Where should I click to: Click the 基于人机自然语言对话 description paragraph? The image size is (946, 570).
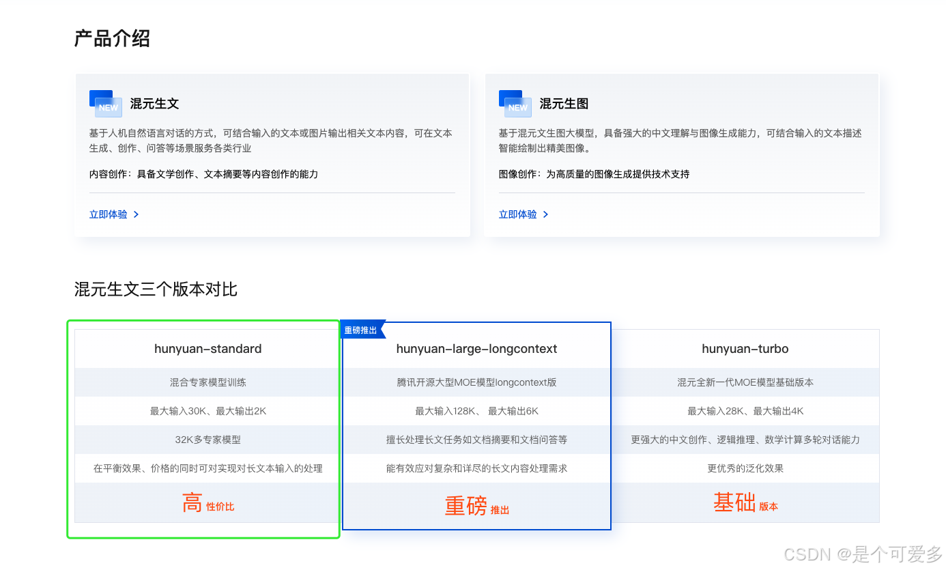[271, 141]
